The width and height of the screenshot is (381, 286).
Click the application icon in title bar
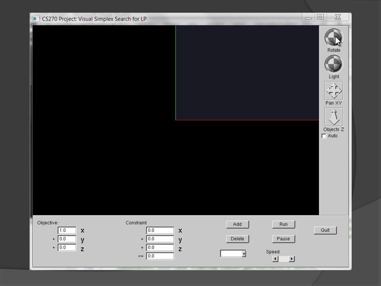(x=36, y=19)
